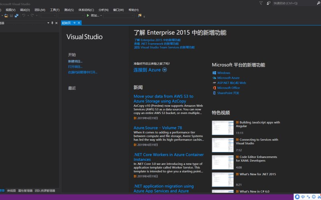This screenshot has height=200, width=321.
Task: Open the 体系结构(C) menu
Action: pyautogui.click(x=86, y=10)
